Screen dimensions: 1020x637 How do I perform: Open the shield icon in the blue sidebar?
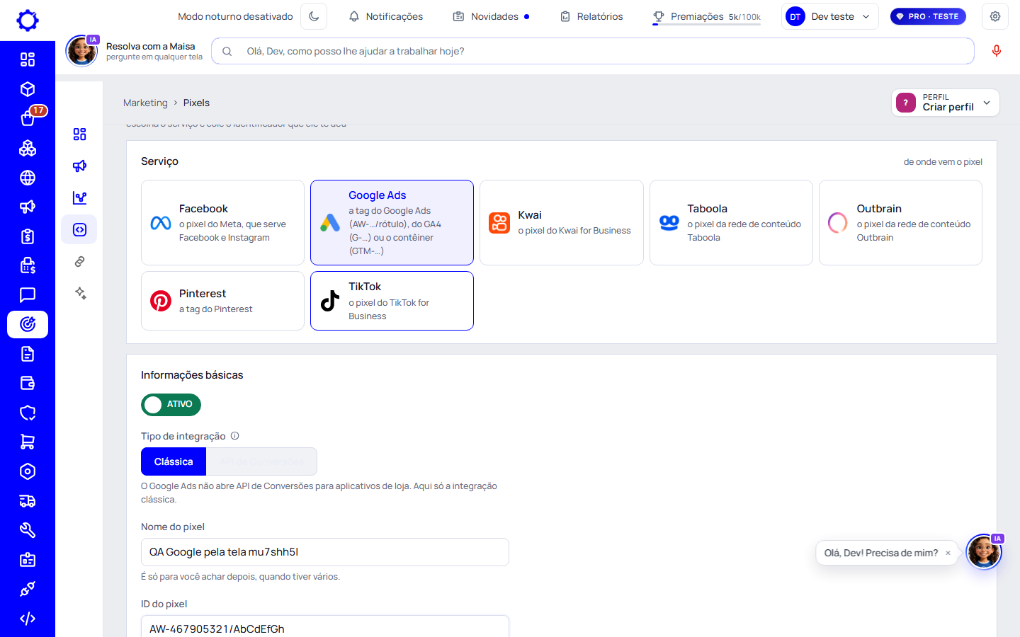(x=28, y=413)
